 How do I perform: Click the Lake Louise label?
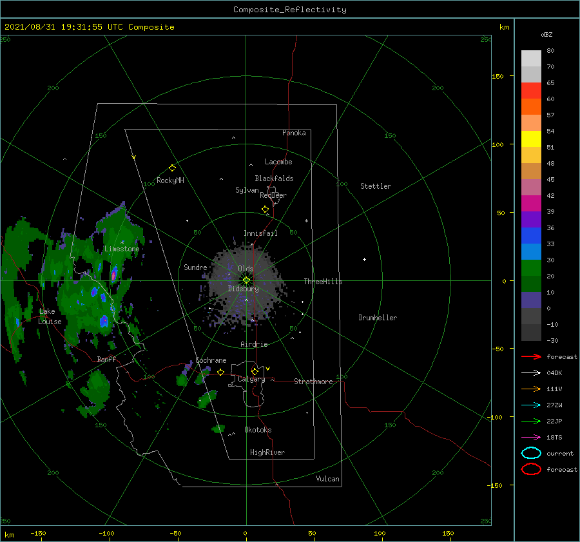coord(50,316)
